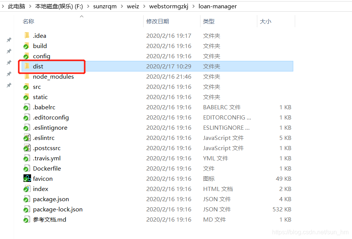This screenshot has height=239, width=352.
Task: Expand the chevron before 此电脑
Action: point(3,6)
